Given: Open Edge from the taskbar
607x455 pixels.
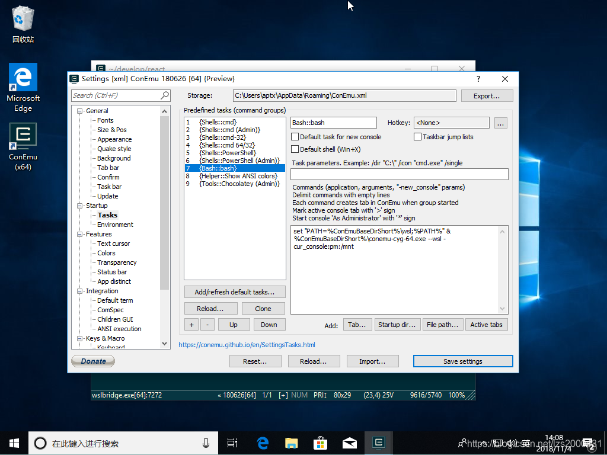Looking at the screenshot, I should (263, 443).
